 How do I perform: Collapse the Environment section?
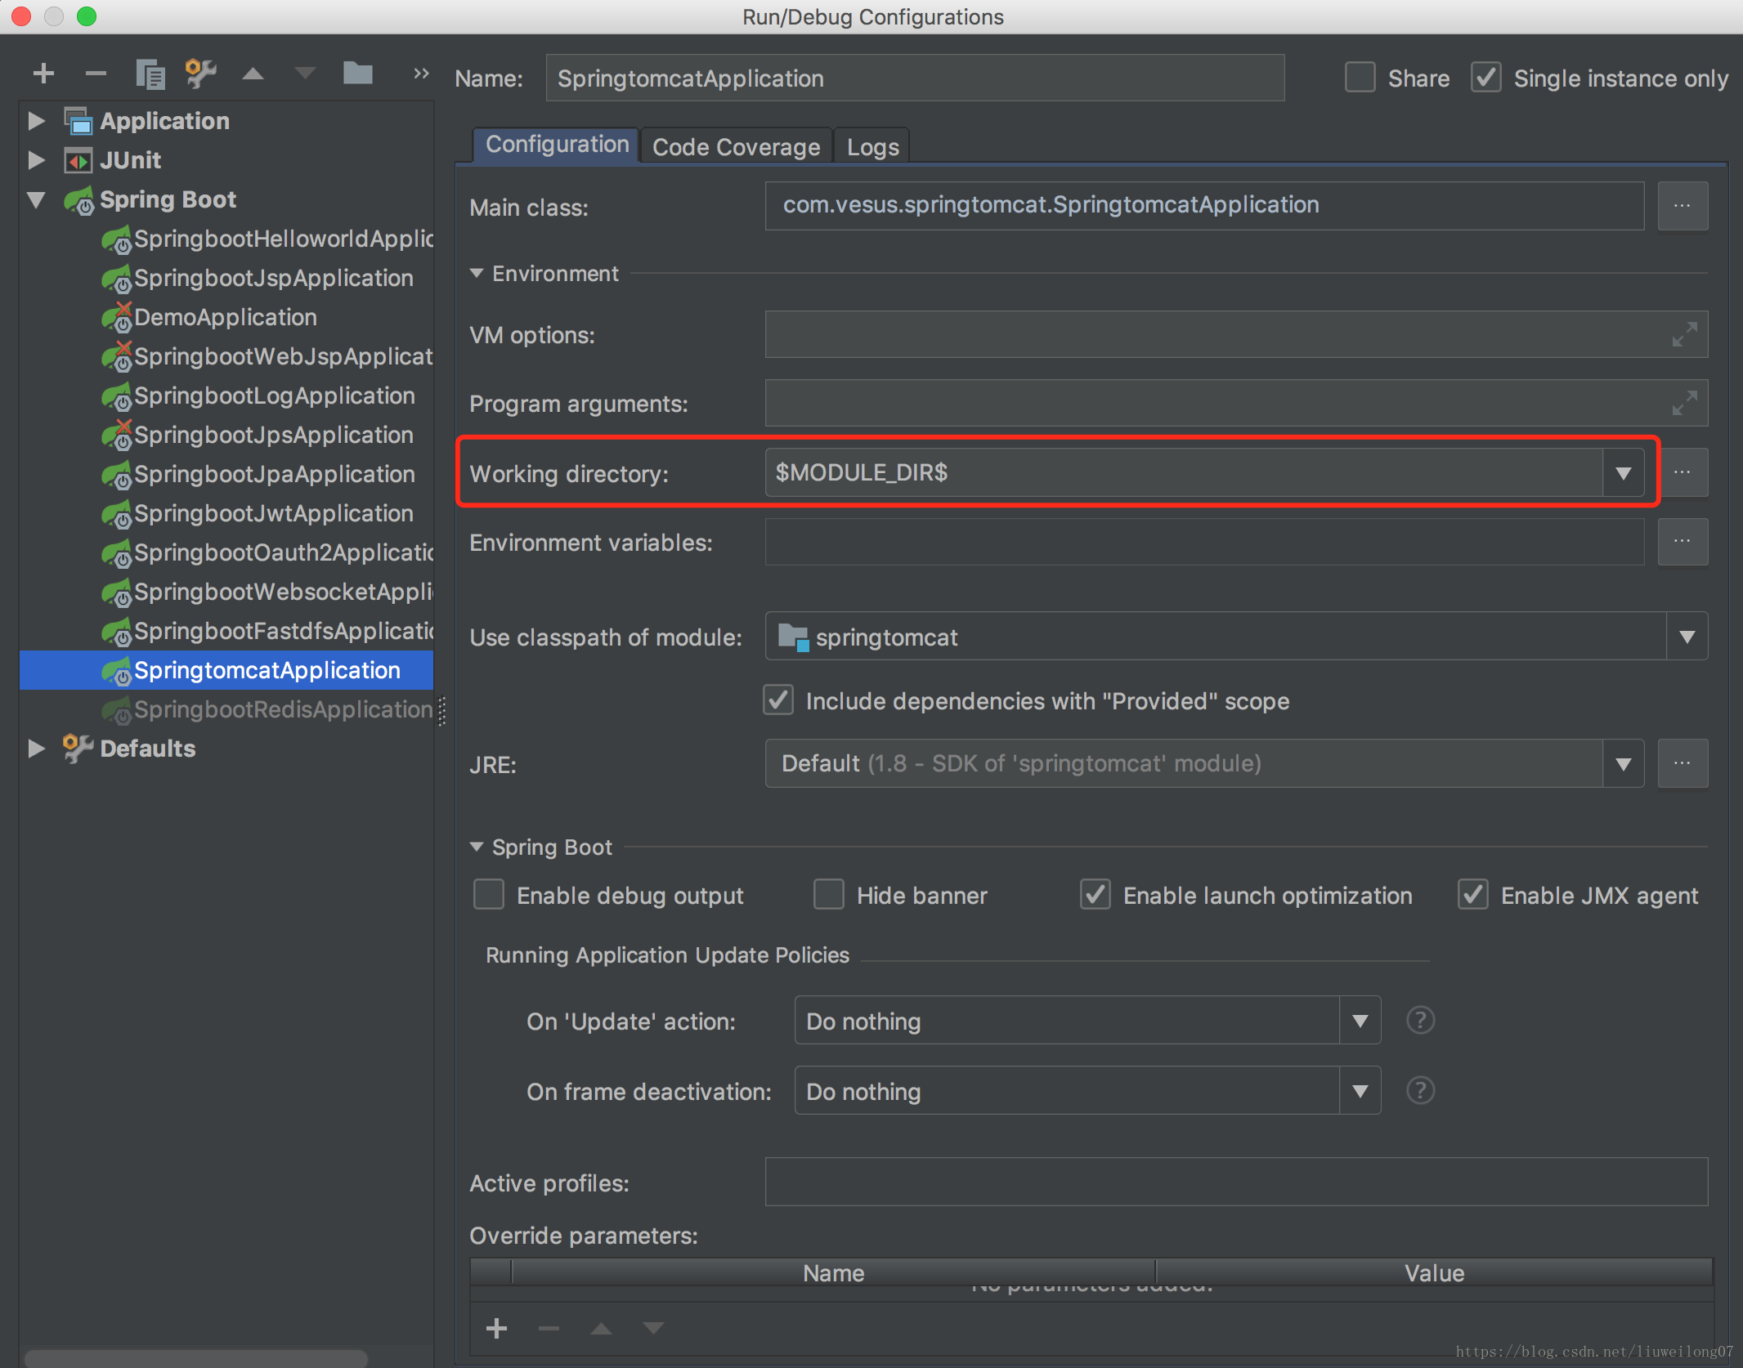[x=477, y=273]
